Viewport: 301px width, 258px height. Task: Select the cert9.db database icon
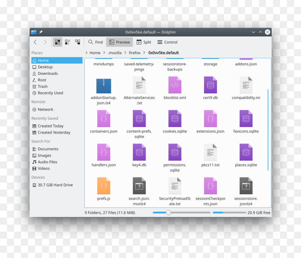[210, 85]
